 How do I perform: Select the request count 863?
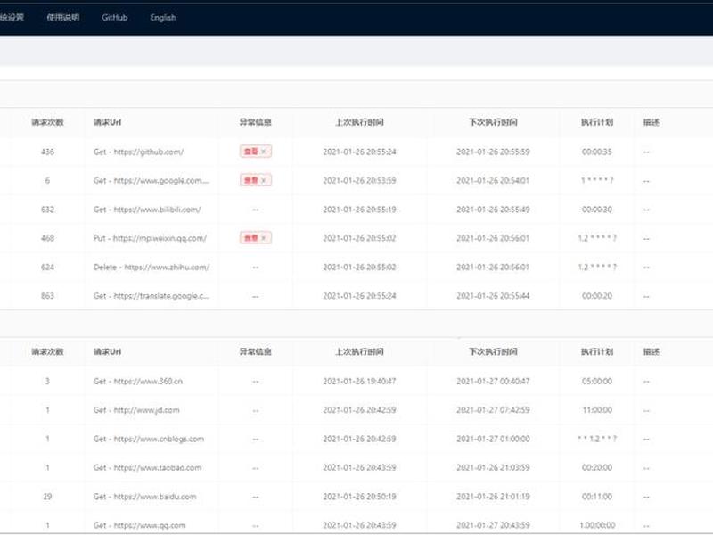(47, 296)
